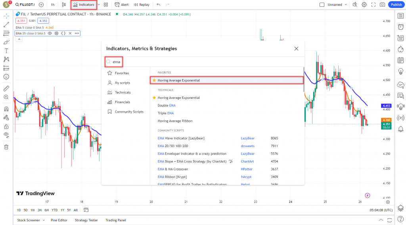The width and height of the screenshot is (406, 225).
Task: Select the trend line drawing tool
Action: click(x=6, y=25)
